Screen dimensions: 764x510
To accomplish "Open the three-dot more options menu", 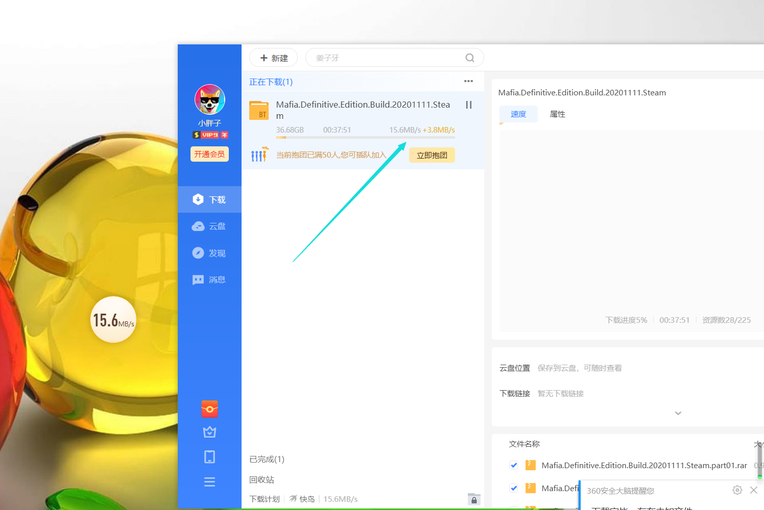I will pos(468,82).
